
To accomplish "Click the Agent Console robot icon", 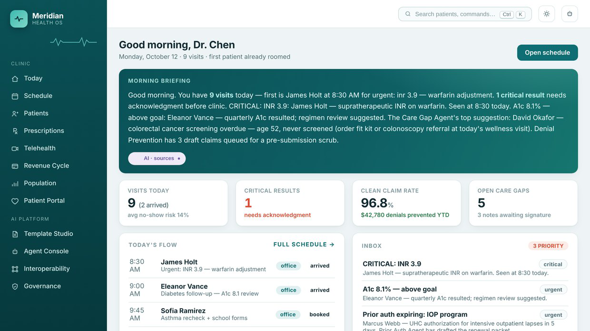I will coord(15,252).
